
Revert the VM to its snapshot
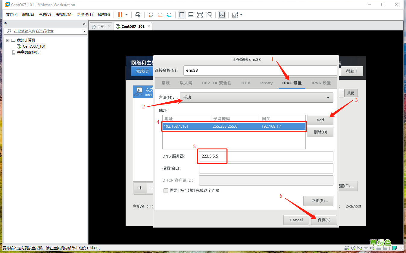[x=160, y=14]
